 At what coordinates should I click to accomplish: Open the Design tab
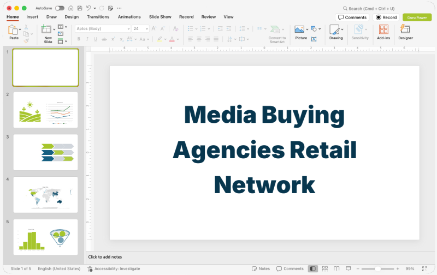(x=72, y=17)
